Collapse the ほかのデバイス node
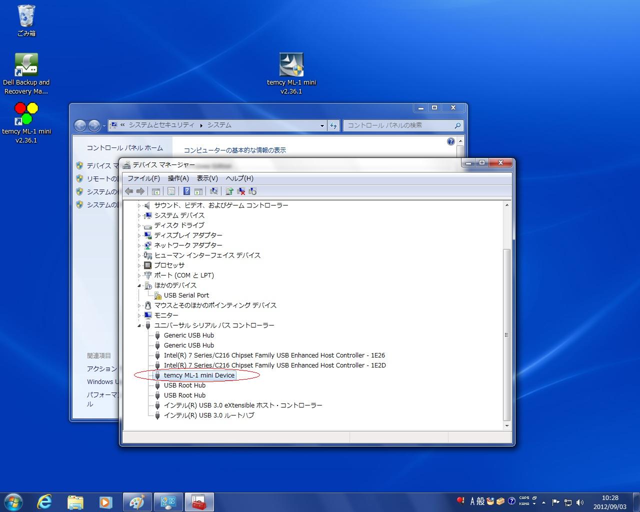This screenshot has height=512, width=640. coord(139,285)
